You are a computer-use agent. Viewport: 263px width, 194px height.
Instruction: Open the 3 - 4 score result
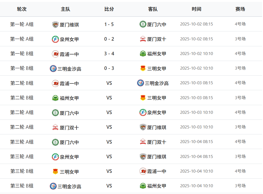click(x=109, y=54)
